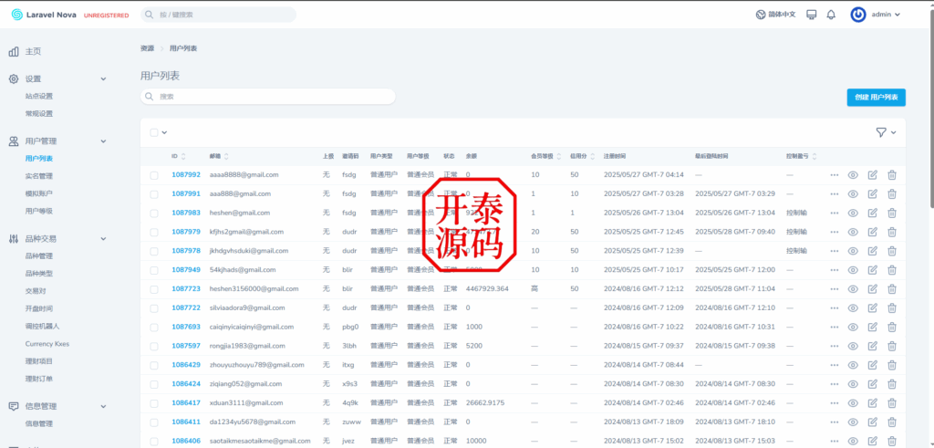Open 模拟账户 in sidebar
The height and width of the screenshot is (448, 934).
[38, 193]
